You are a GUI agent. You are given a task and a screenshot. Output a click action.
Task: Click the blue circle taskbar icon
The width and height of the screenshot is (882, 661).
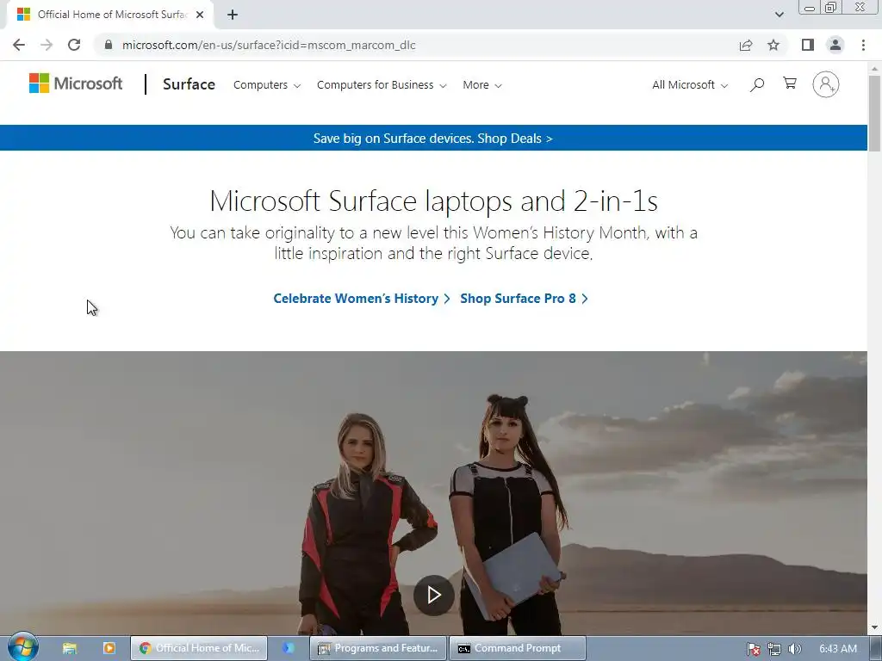(x=288, y=648)
